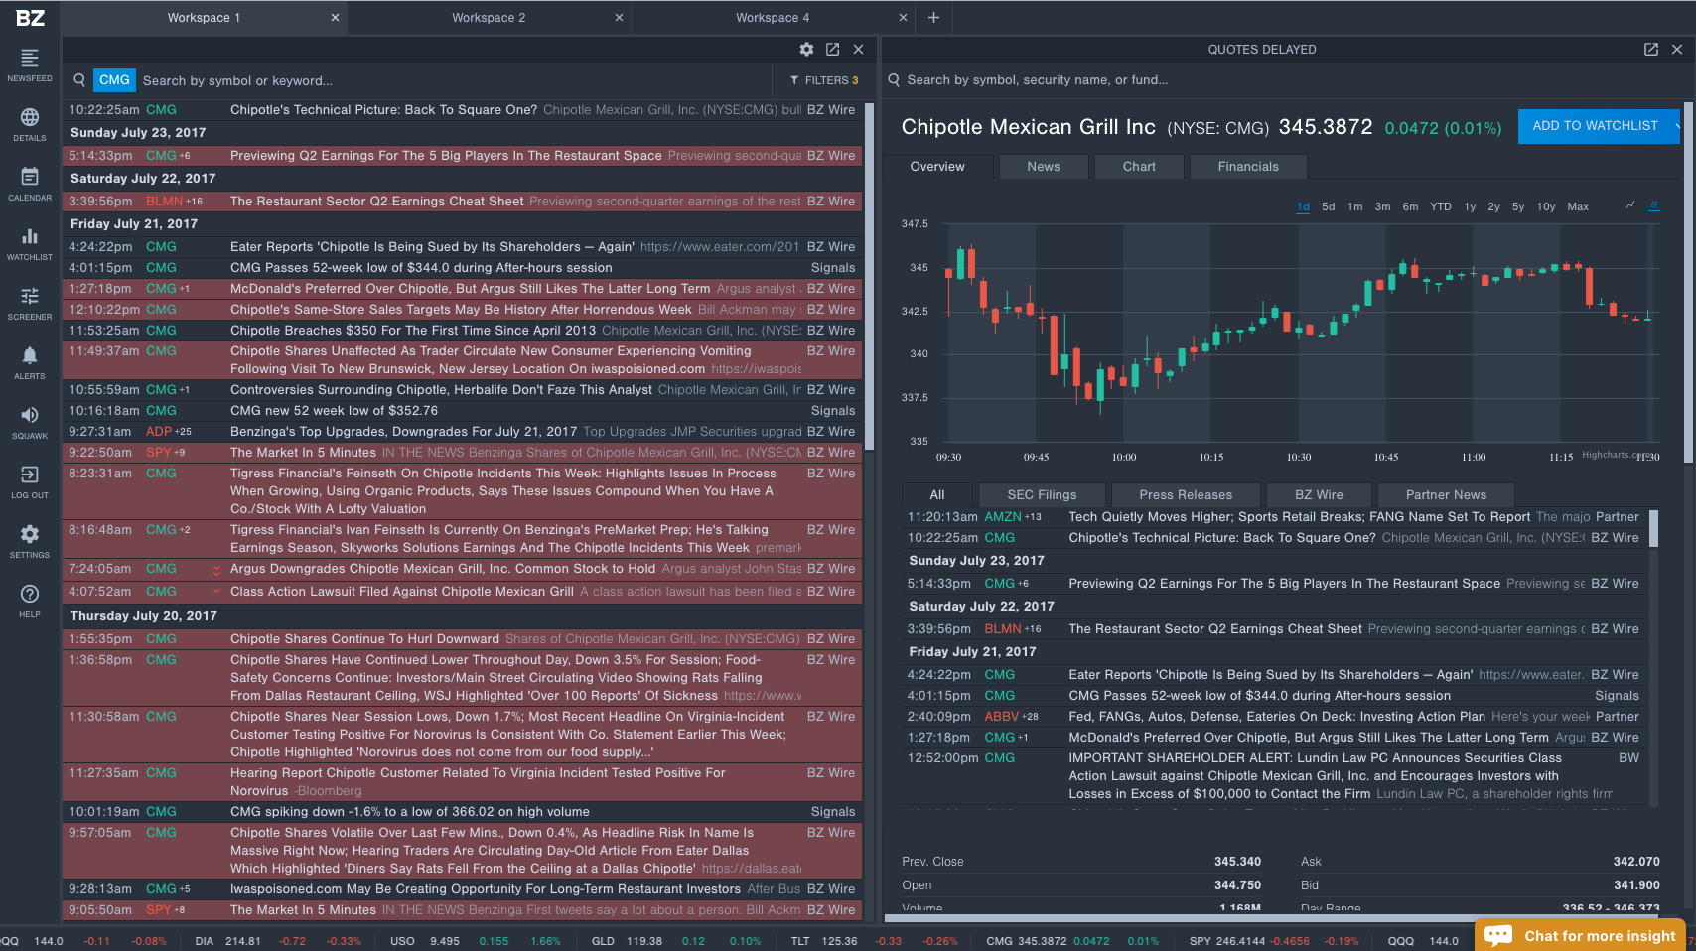
Task: Close the Workspace 2 tab
Action: point(619,18)
